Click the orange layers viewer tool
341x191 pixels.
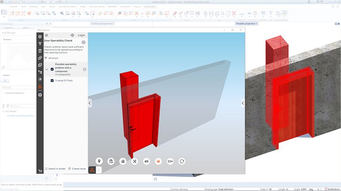(158, 161)
